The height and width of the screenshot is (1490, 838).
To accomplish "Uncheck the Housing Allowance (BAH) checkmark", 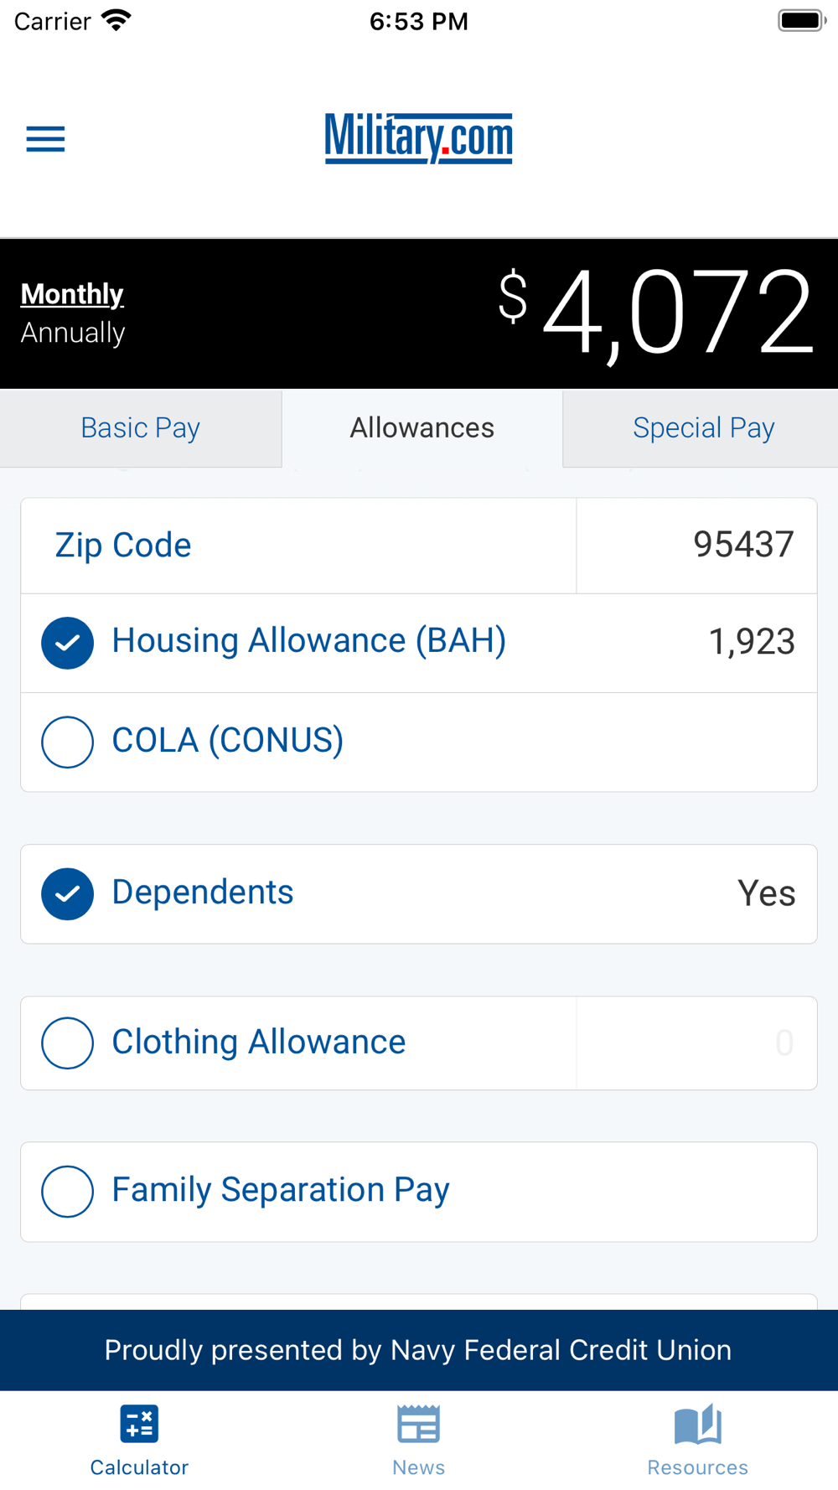I will pyautogui.click(x=67, y=643).
